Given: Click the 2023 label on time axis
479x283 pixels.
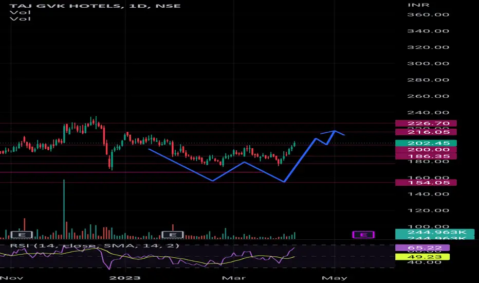Looking at the screenshot, I should [x=125, y=278].
